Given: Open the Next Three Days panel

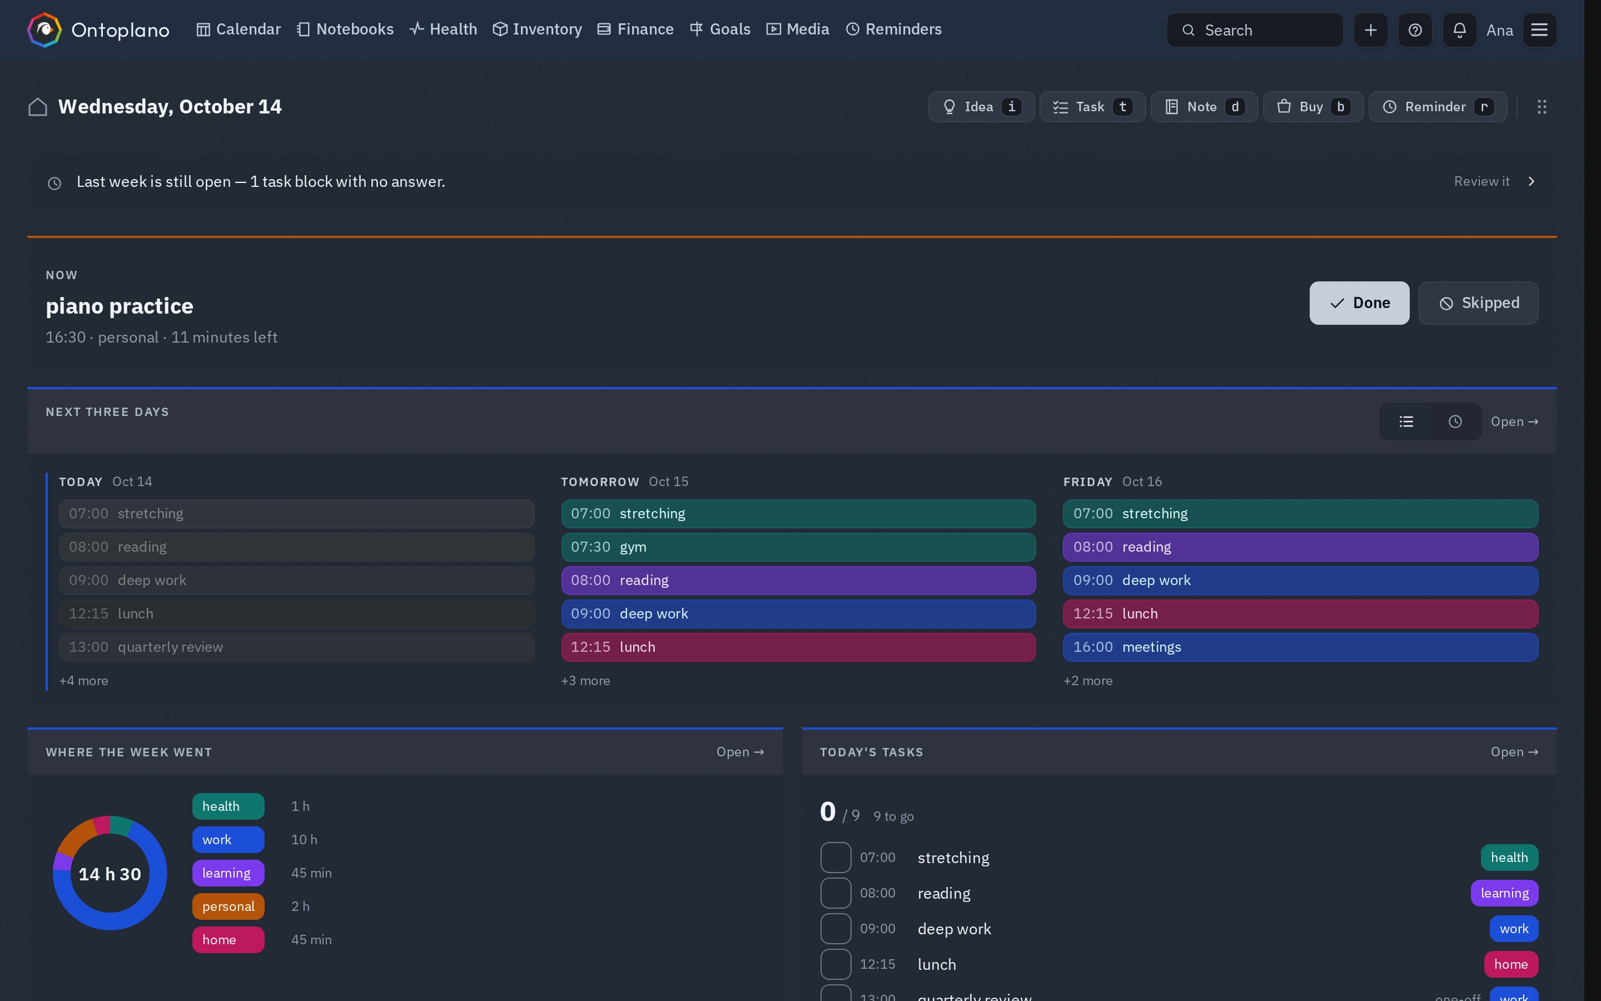Looking at the screenshot, I should tap(1514, 422).
